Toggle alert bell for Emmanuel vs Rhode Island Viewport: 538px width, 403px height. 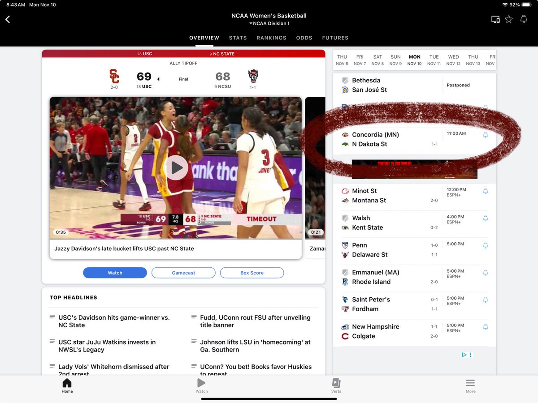tap(485, 273)
